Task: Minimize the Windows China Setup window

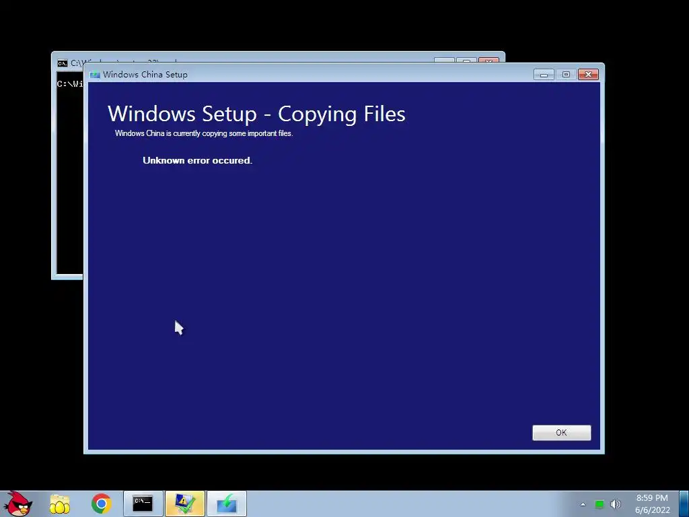Action: [544, 75]
